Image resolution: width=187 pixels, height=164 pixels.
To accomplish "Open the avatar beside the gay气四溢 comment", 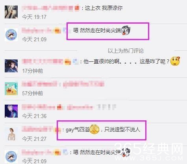I will point(11,134).
